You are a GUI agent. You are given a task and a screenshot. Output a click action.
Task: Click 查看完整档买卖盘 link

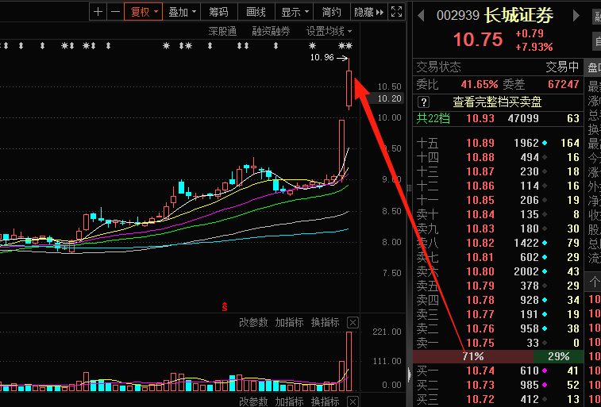497,102
